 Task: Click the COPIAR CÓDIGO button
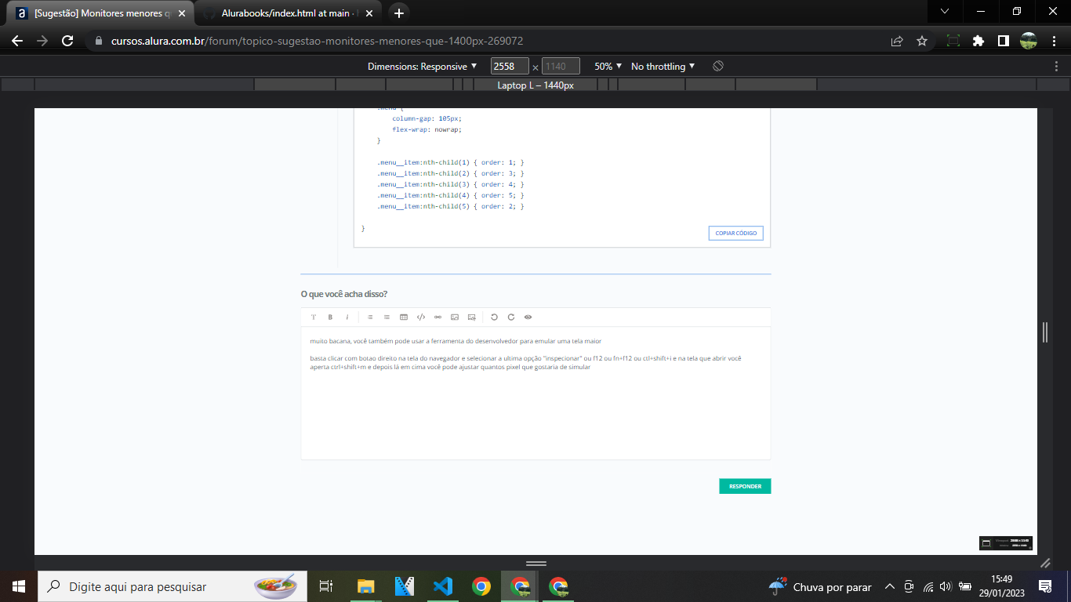735,234
